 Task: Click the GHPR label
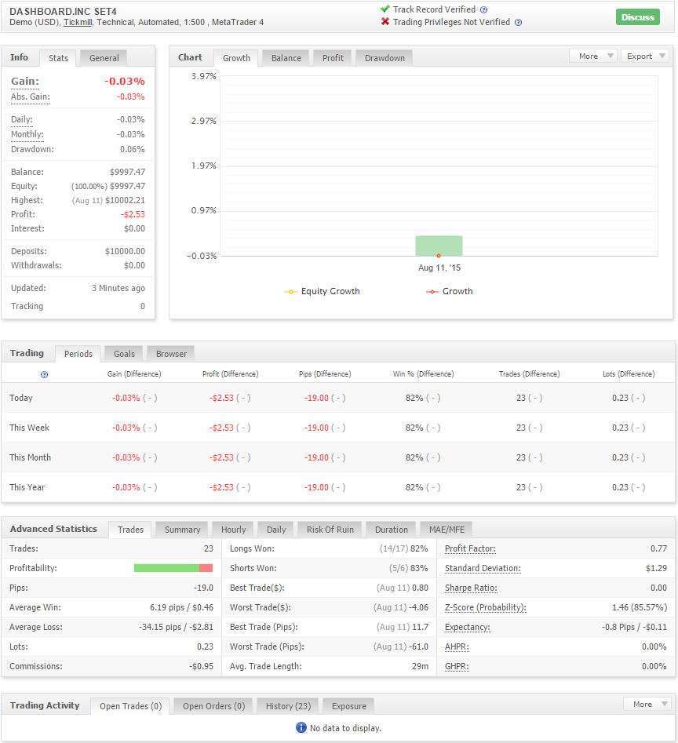457,666
